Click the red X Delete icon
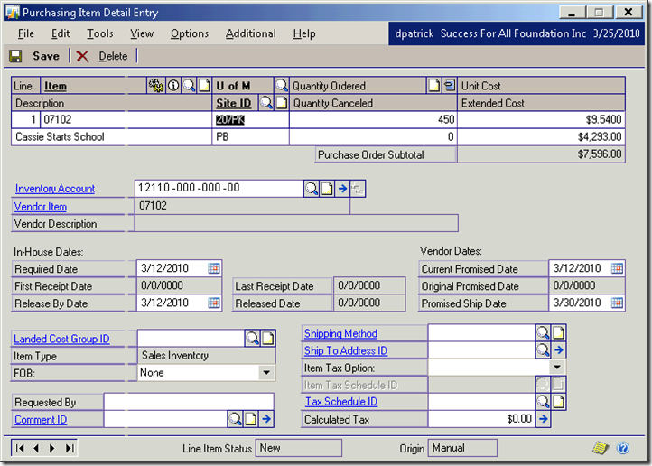The width and height of the screenshot is (652, 466). [x=82, y=56]
